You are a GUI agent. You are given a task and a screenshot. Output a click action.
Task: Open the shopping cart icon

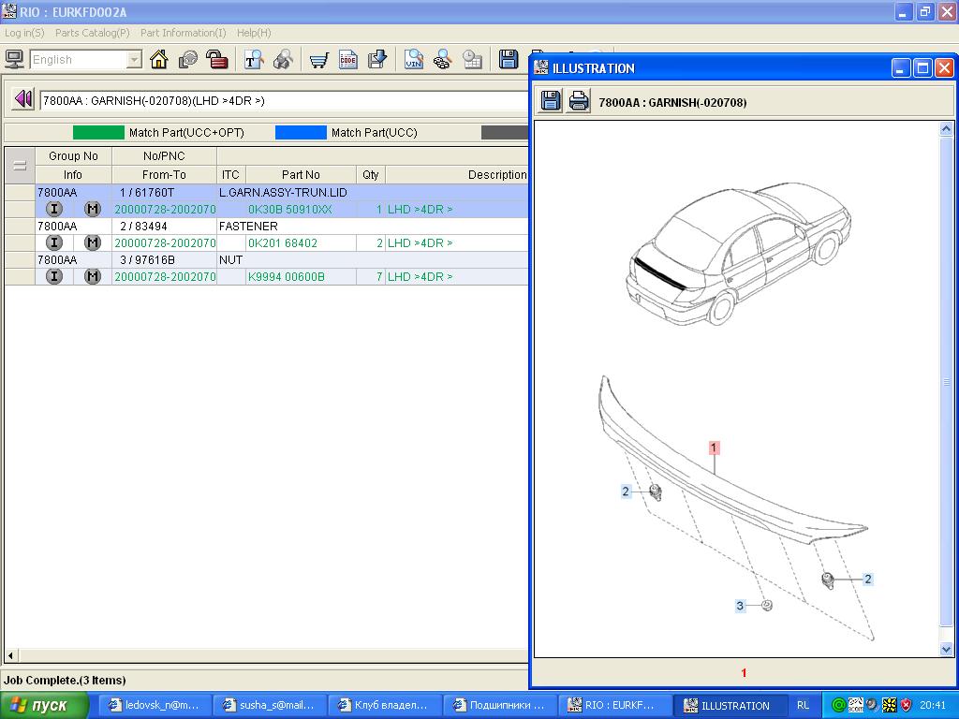click(x=319, y=60)
